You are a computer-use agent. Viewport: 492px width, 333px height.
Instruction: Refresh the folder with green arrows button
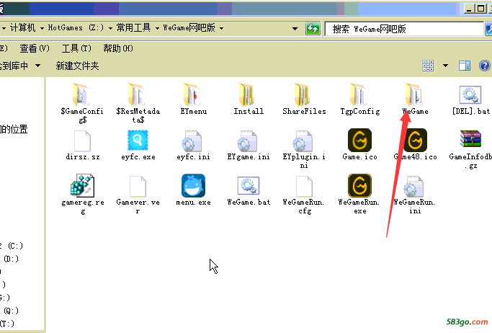click(x=313, y=29)
